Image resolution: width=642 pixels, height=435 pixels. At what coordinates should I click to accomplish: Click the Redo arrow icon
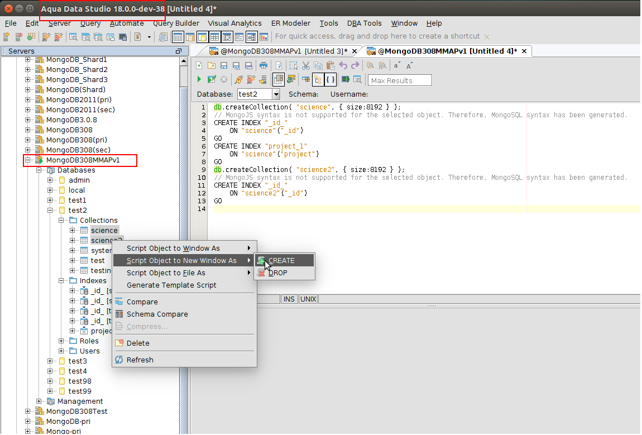(356, 65)
